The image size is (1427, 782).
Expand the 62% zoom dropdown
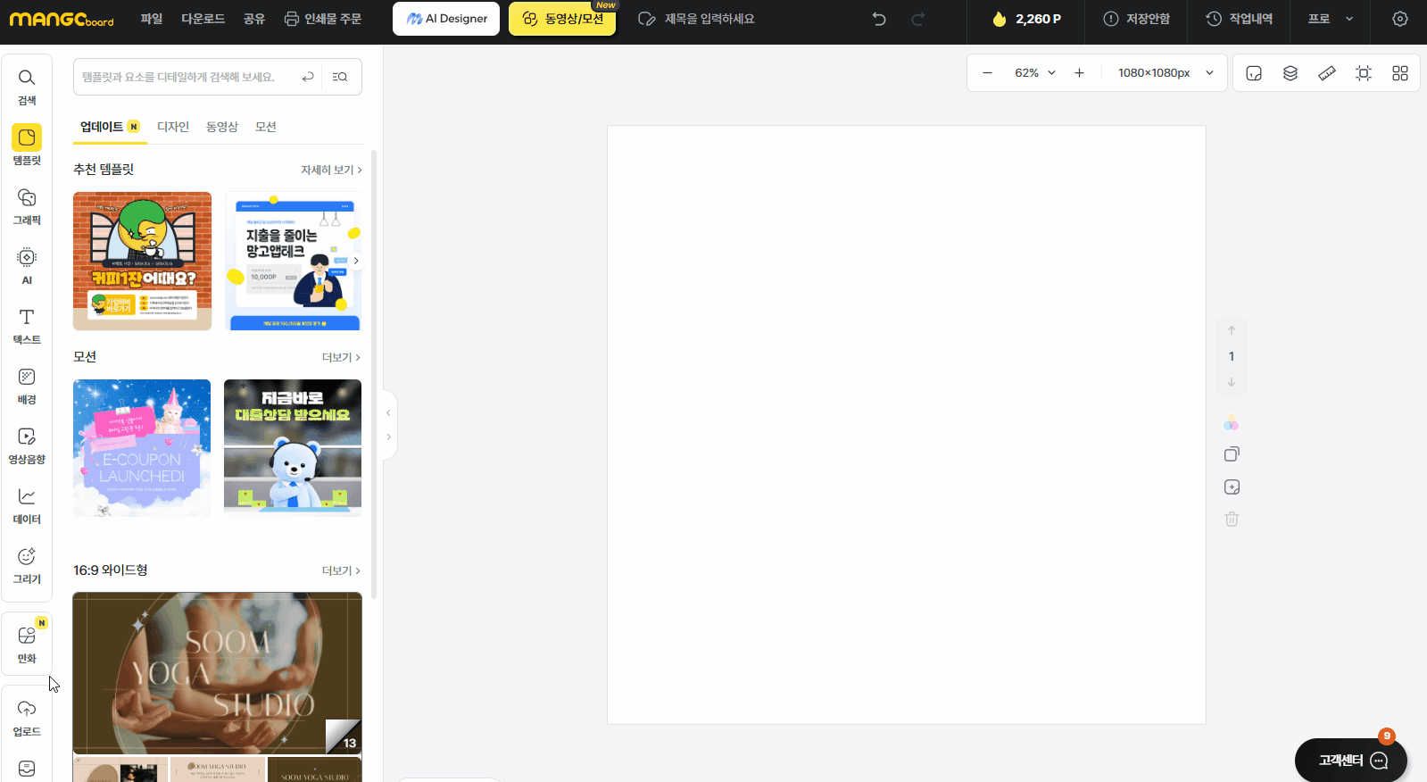pos(1035,73)
